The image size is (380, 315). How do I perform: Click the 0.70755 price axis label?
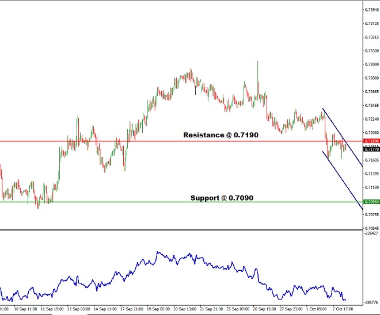[x=372, y=214]
